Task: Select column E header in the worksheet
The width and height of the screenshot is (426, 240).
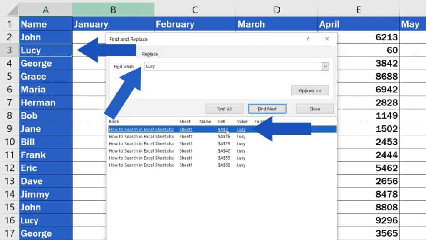Action: [x=358, y=8]
